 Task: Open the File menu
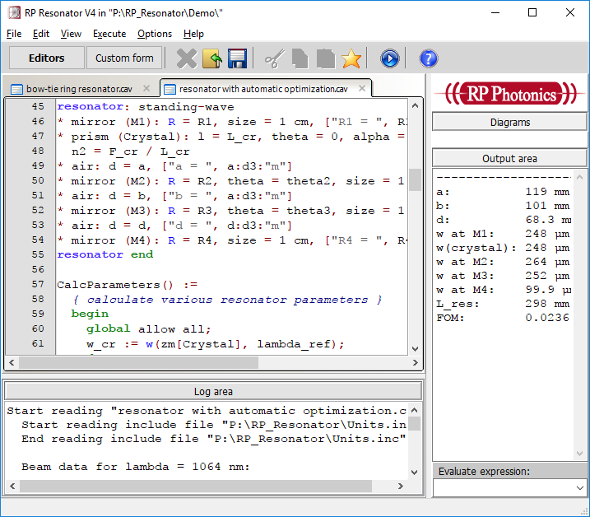pos(14,34)
